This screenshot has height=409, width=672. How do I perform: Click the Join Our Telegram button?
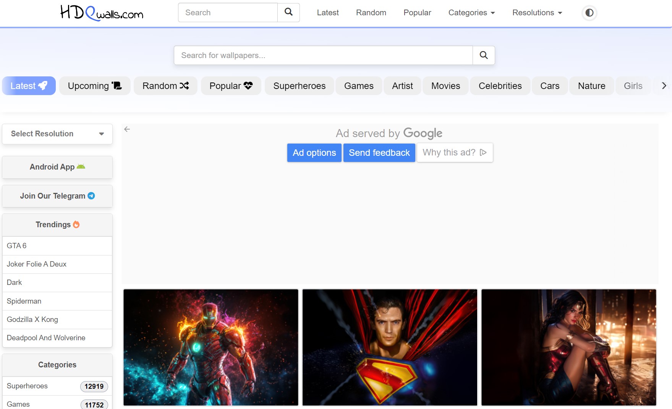[57, 196]
